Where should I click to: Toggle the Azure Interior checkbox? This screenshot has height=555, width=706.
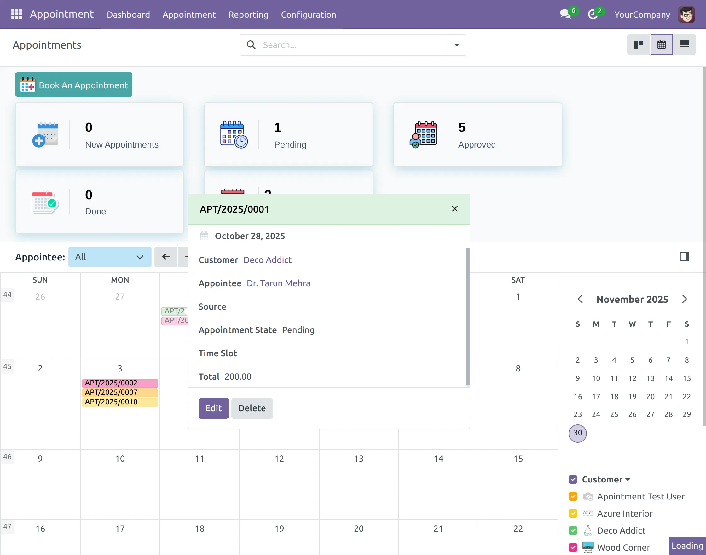pos(573,513)
